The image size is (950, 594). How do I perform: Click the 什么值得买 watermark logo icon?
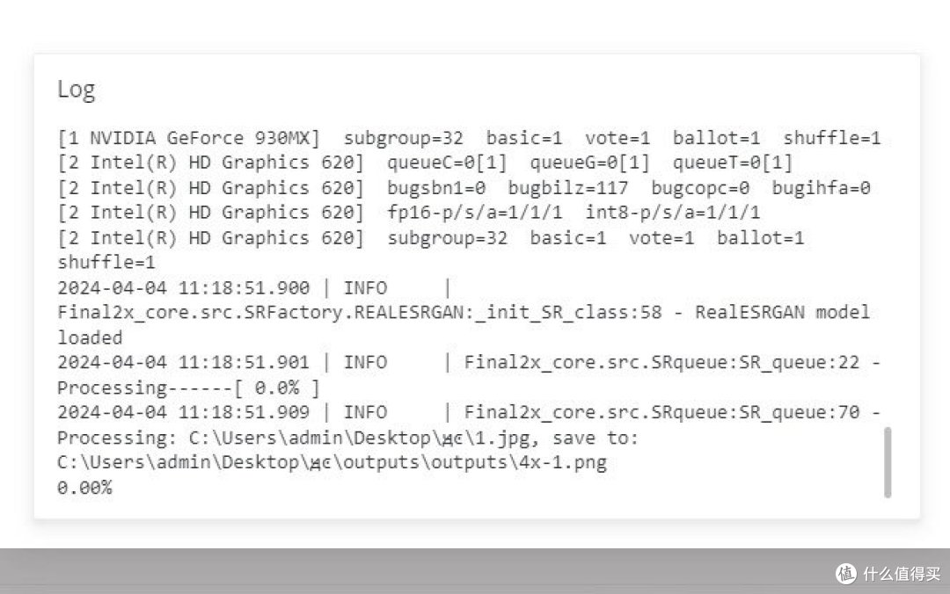point(846,573)
